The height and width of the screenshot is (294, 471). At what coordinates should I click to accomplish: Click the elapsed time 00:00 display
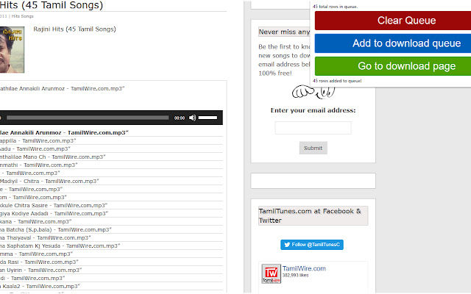click(x=180, y=118)
